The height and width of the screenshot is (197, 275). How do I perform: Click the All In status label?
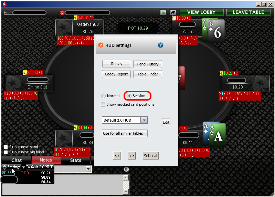click(x=188, y=32)
